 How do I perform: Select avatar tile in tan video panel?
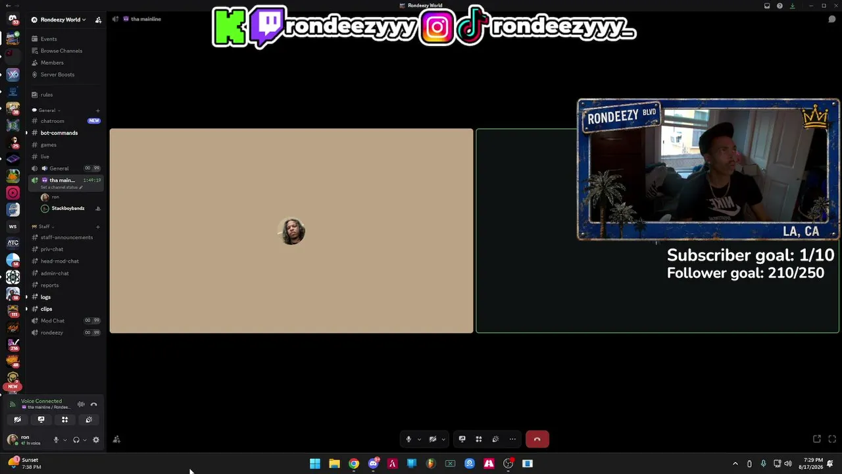(292, 231)
